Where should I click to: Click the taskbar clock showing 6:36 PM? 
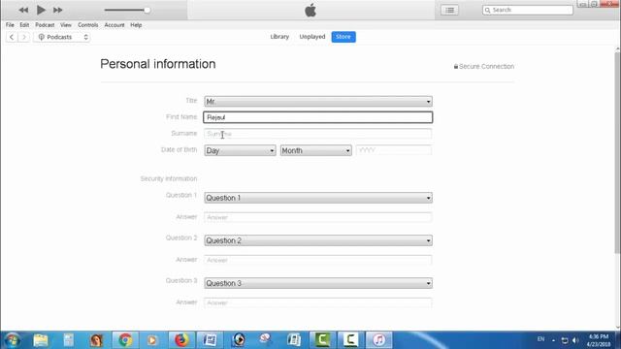599,340
